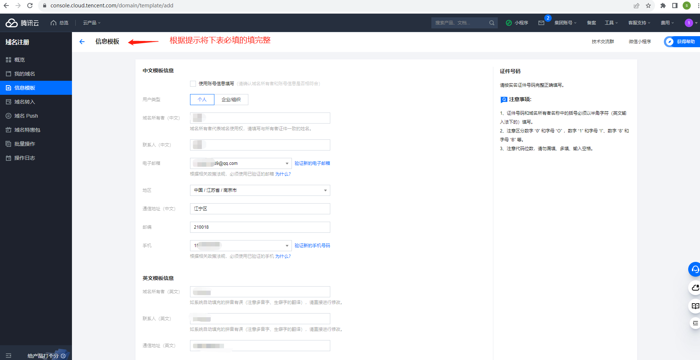
Task: Click the Tencent Cloud logo
Action: (22, 23)
